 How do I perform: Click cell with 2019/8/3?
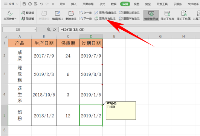tap(91, 74)
